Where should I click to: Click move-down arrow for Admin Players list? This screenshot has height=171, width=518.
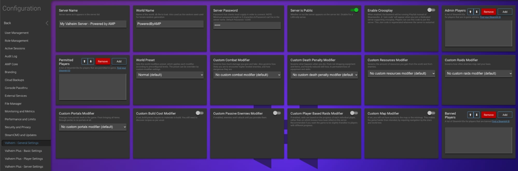tap(477, 12)
